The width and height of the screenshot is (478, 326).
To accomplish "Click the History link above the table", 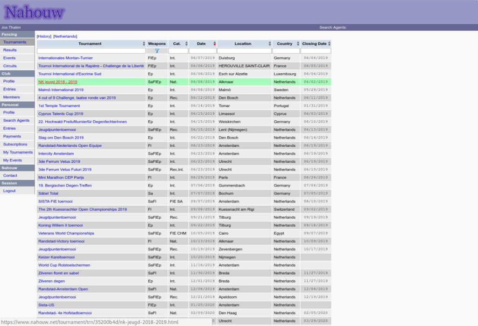I will click(x=44, y=36).
